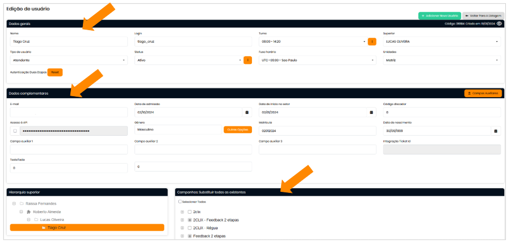Image resolution: width=509 pixels, height=248 pixels.
Task: Click folder icon next to Lucas Oliveira
Action: 36,219
